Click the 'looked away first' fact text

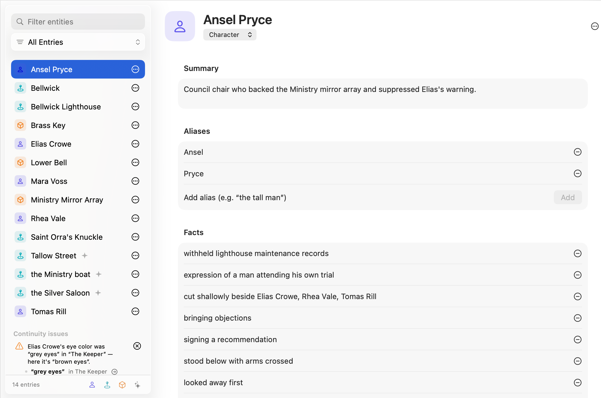(213, 383)
